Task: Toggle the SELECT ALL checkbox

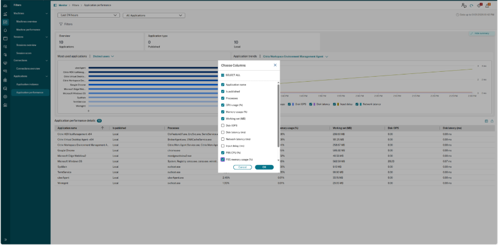Action: click(223, 75)
